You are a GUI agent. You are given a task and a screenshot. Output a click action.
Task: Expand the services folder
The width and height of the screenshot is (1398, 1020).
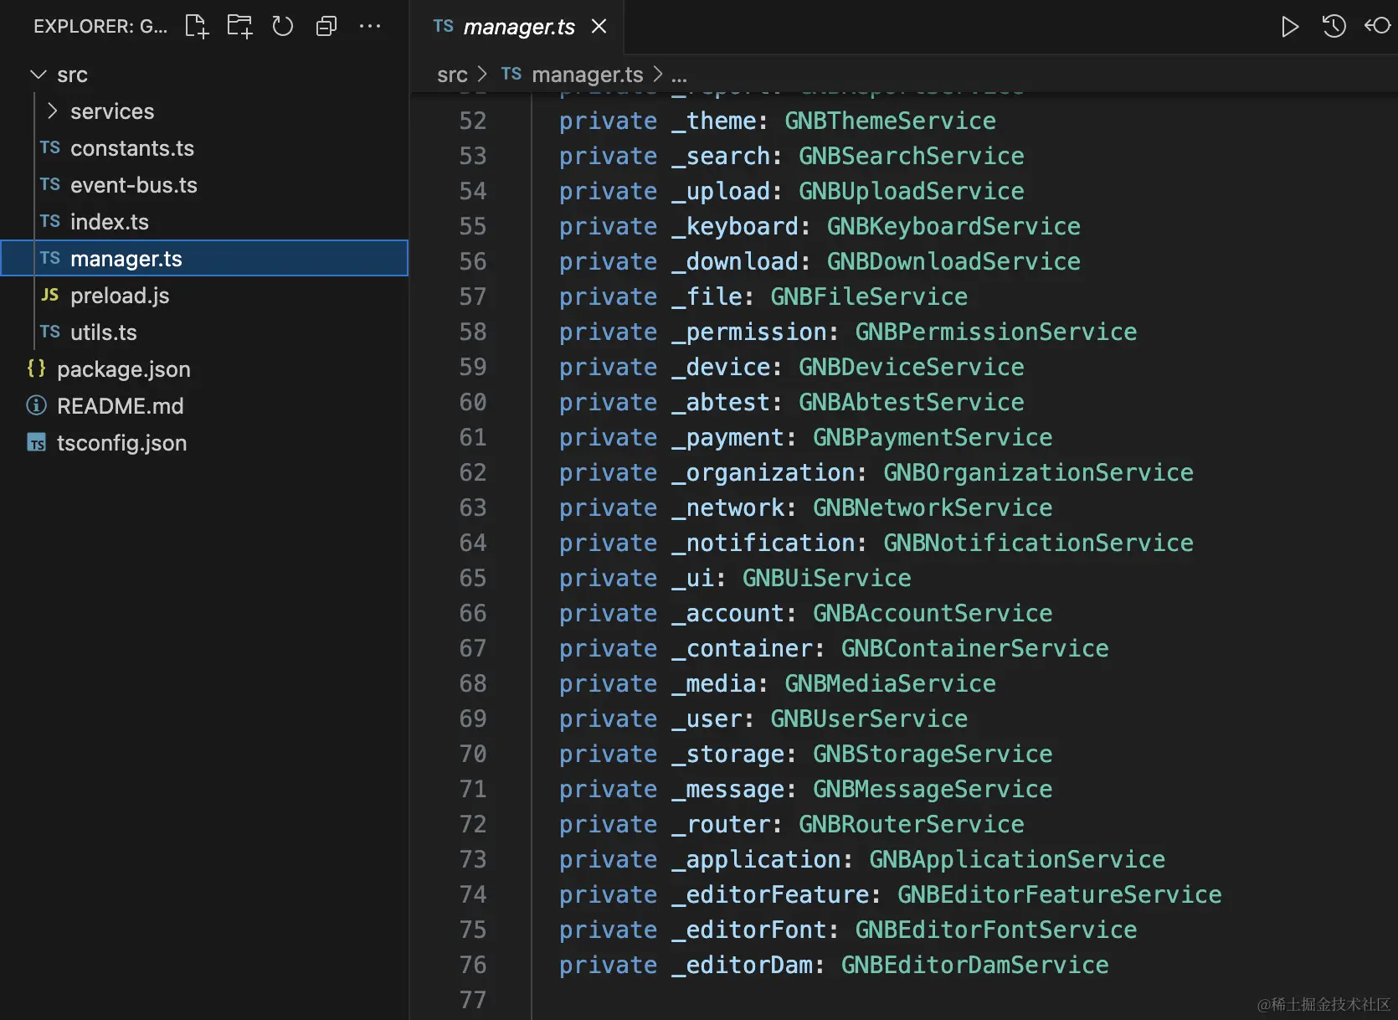[52, 111]
